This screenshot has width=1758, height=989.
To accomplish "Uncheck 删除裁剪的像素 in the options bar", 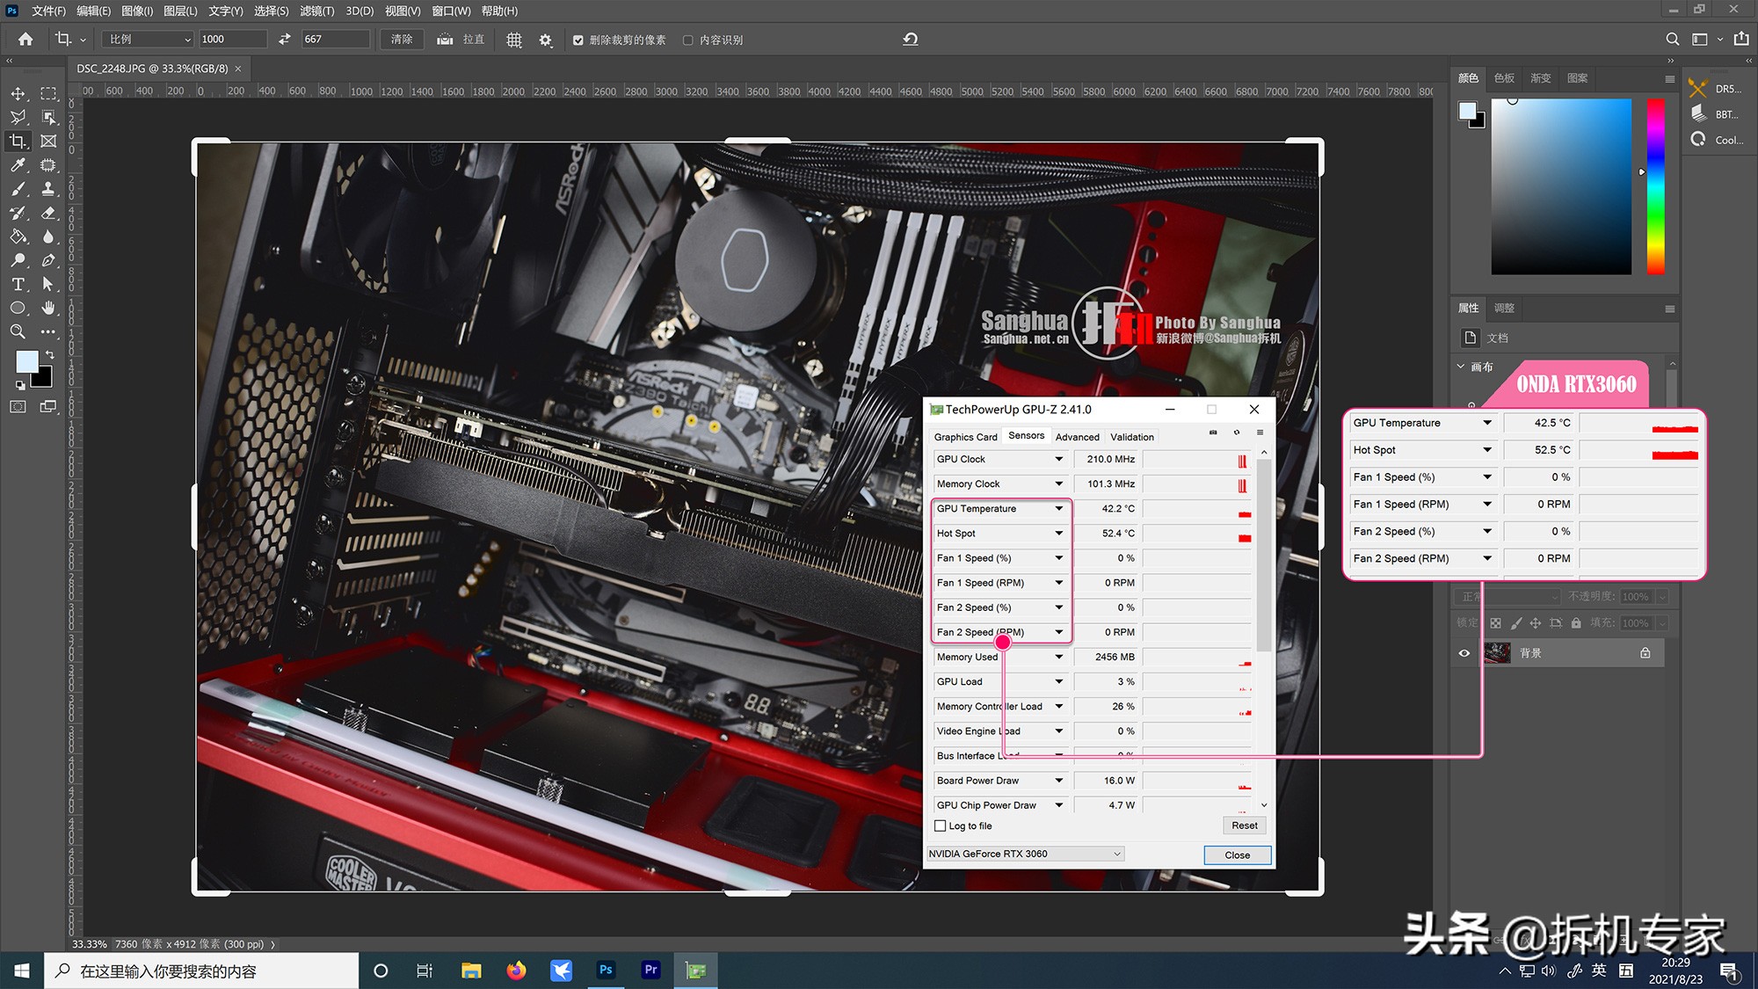I will tap(578, 40).
